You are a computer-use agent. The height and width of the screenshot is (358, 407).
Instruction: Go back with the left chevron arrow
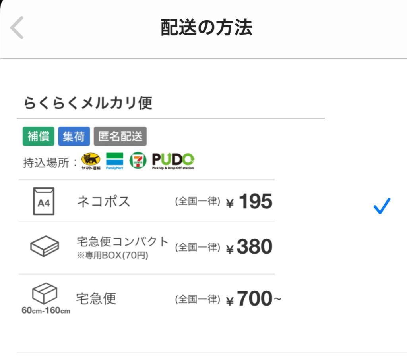17,28
